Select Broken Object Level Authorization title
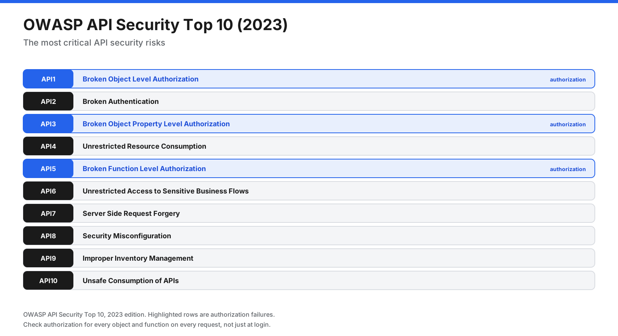This screenshot has width=618, height=336. click(141, 79)
